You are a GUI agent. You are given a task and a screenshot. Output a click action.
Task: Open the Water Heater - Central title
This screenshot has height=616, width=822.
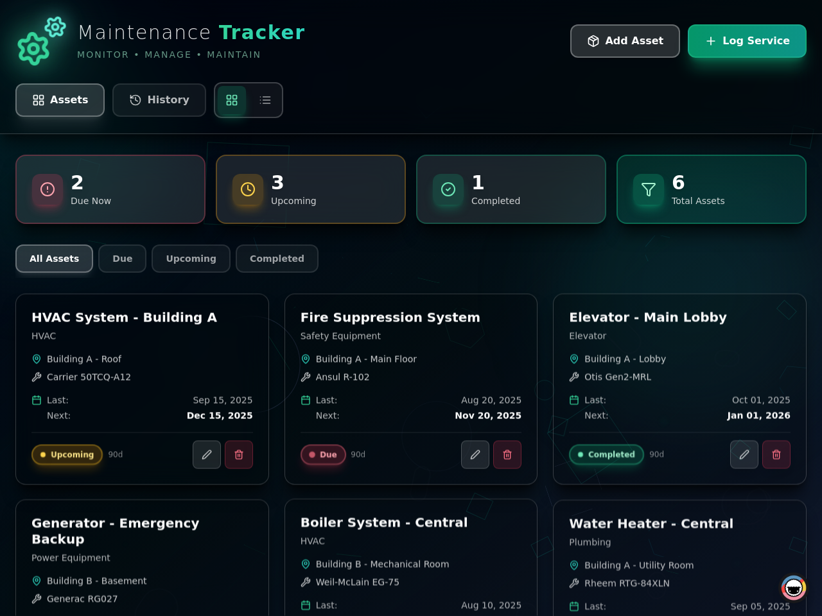(x=651, y=524)
